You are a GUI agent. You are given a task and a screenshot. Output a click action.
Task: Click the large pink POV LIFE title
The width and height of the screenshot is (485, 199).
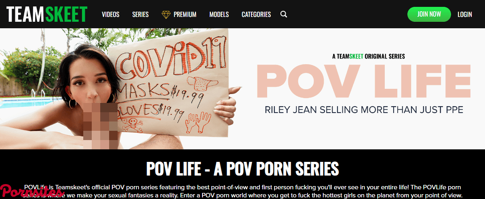point(364,83)
